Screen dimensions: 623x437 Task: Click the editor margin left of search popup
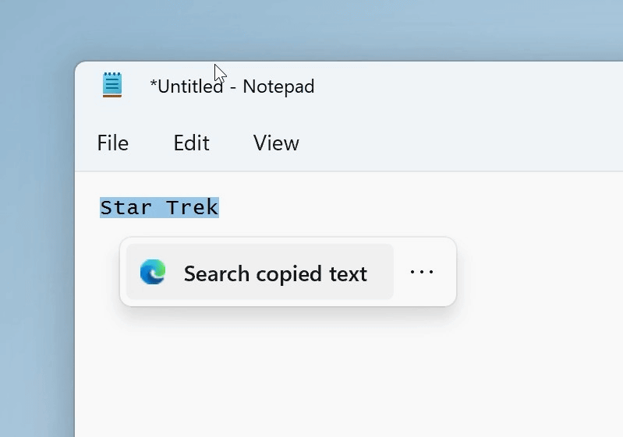point(97,273)
